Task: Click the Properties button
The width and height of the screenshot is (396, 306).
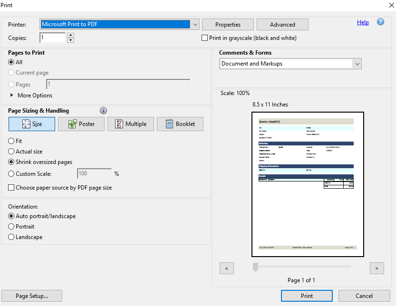Action: pos(228,25)
